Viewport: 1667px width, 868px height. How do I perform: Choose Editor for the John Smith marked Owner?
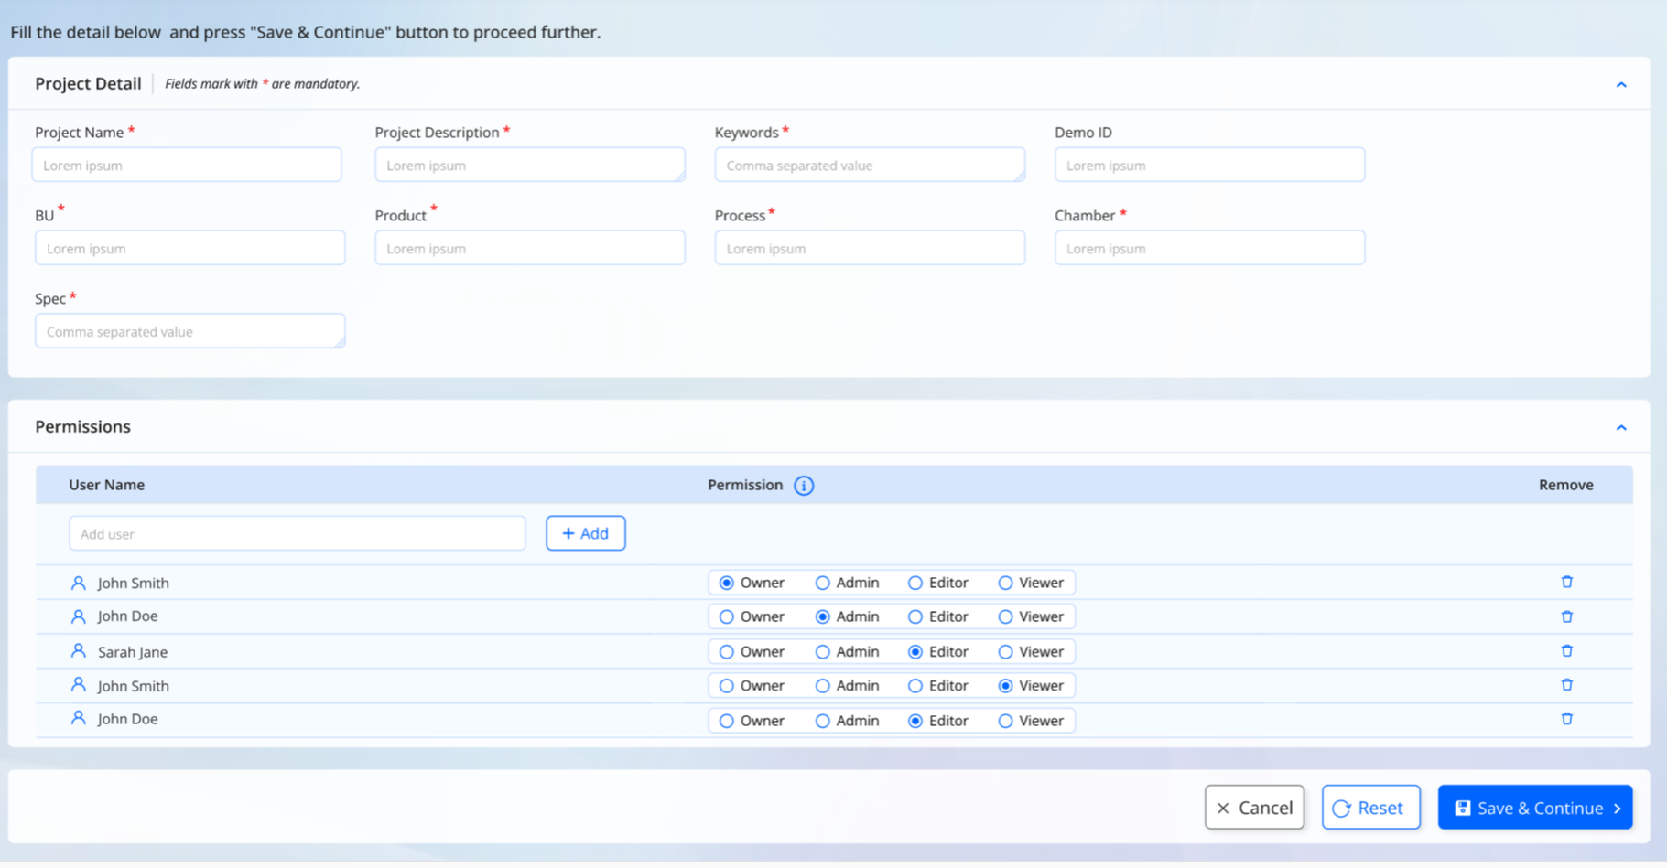tap(915, 583)
